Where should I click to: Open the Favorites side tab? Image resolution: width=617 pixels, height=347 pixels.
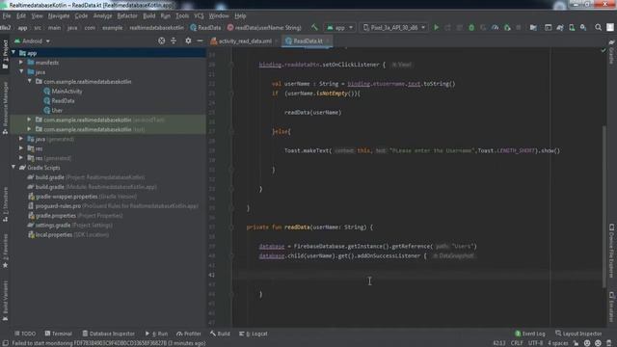(5, 251)
